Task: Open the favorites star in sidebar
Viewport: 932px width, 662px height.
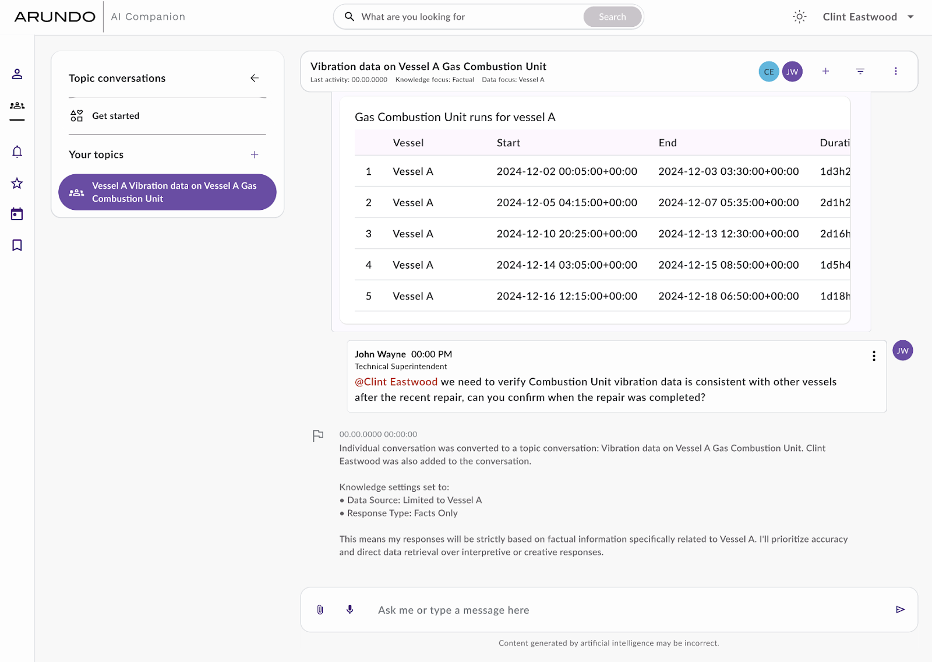Action: pyautogui.click(x=17, y=183)
